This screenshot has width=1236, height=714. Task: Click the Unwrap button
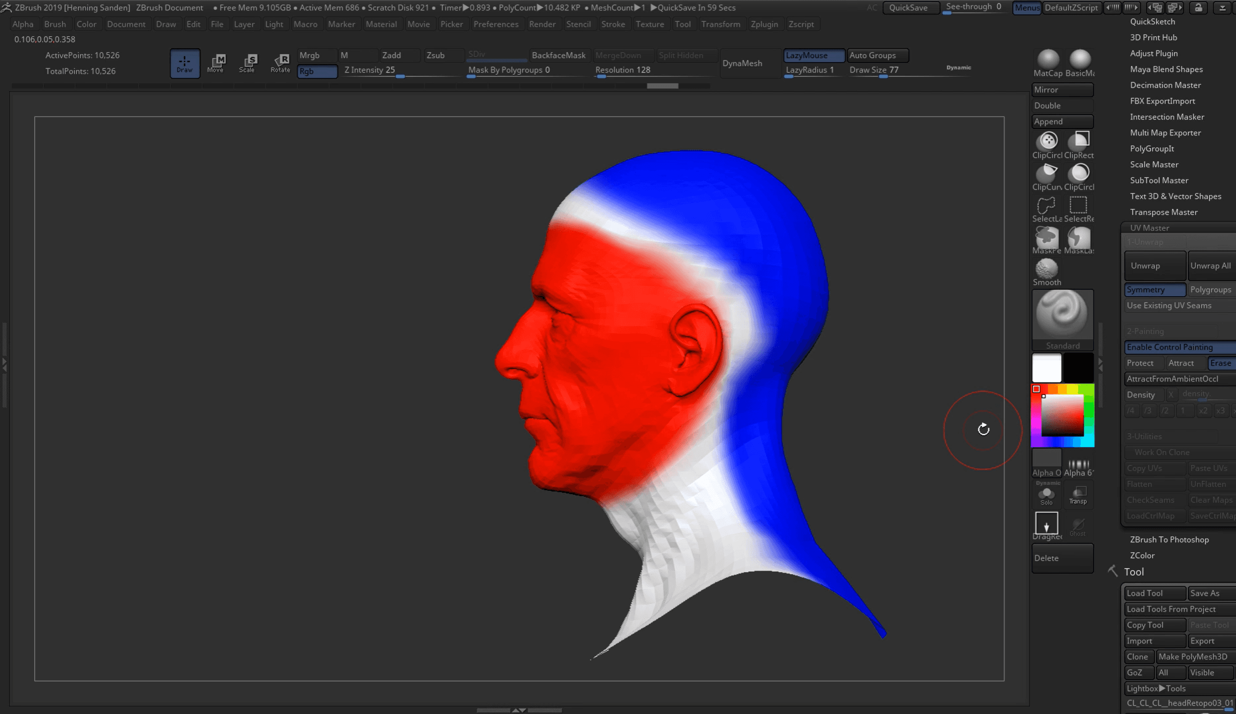[1154, 265]
